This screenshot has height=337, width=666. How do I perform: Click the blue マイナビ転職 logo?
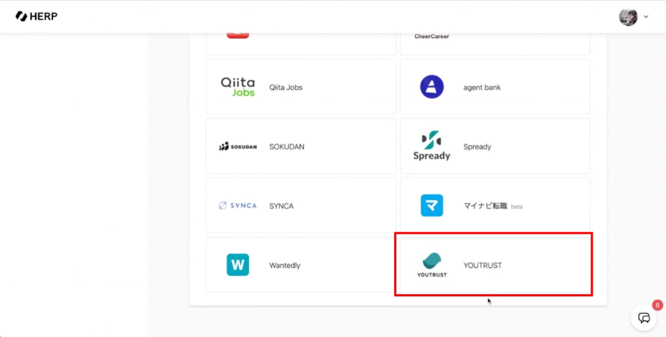coord(432,205)
